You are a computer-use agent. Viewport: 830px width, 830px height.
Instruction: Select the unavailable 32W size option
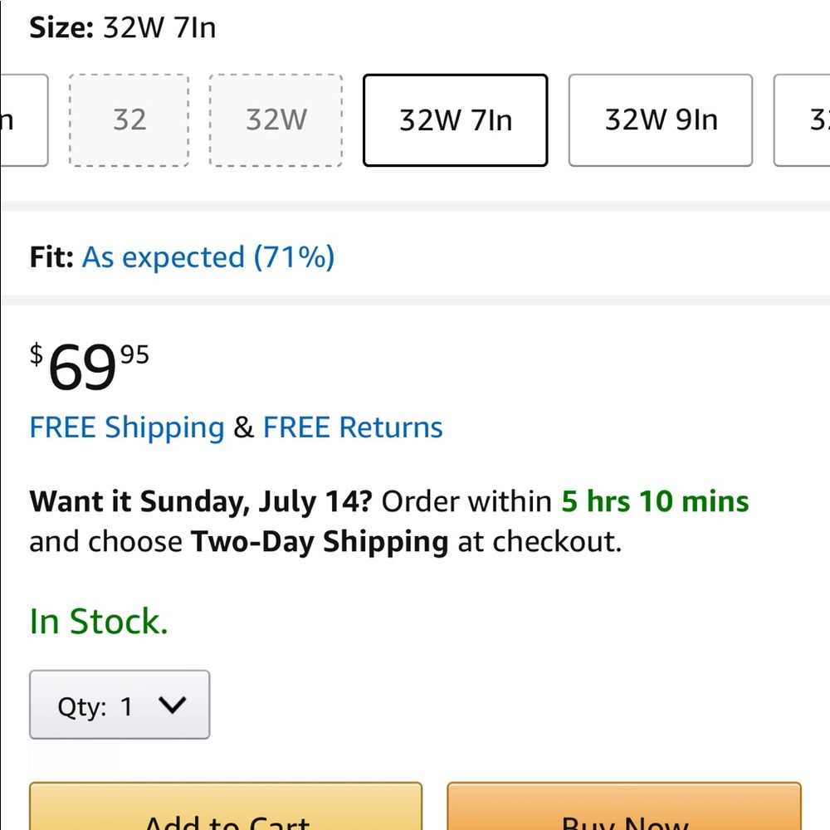click(276, 120)
